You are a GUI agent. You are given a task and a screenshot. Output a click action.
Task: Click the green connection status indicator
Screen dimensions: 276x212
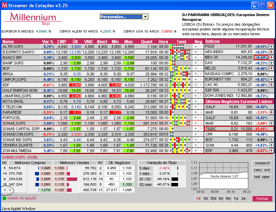click(4, 198)
